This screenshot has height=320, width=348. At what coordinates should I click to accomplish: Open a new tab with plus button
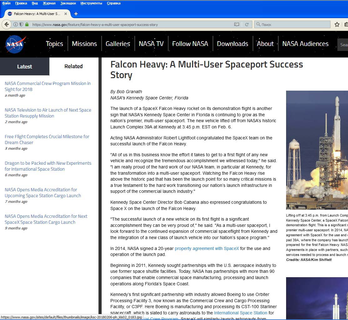[76, 14]
